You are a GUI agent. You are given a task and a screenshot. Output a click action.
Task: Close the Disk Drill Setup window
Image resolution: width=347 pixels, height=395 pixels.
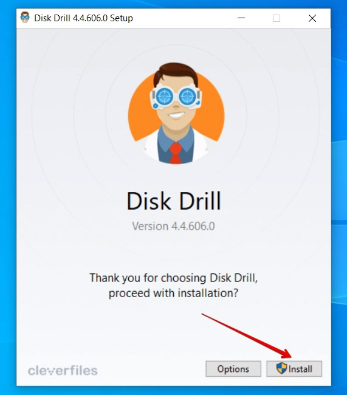[x=312, y=18]
